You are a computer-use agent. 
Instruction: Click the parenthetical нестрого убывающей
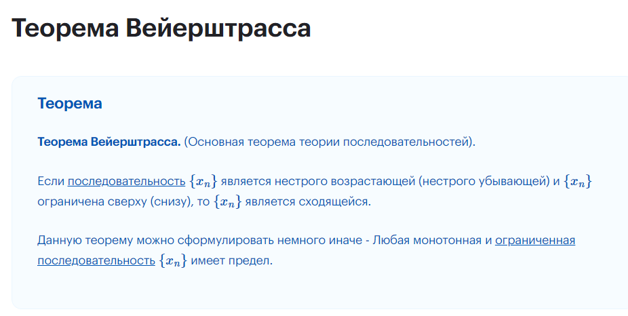coord(484,181)
